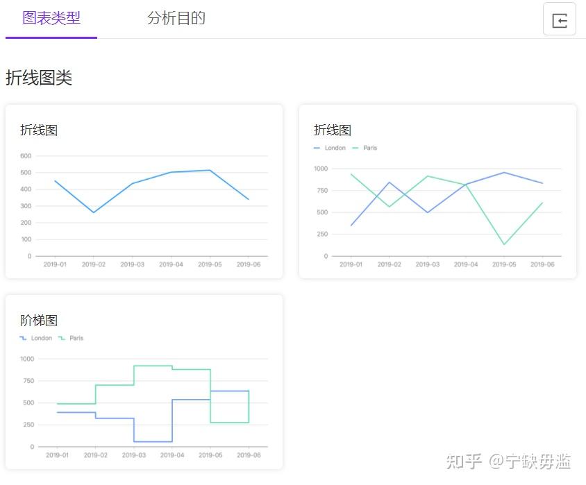The height and width of the screenshot is (485, 586).
Task: Click the 阶梯图 card title text
Action: pyautogui.click(x=39, y=321)
